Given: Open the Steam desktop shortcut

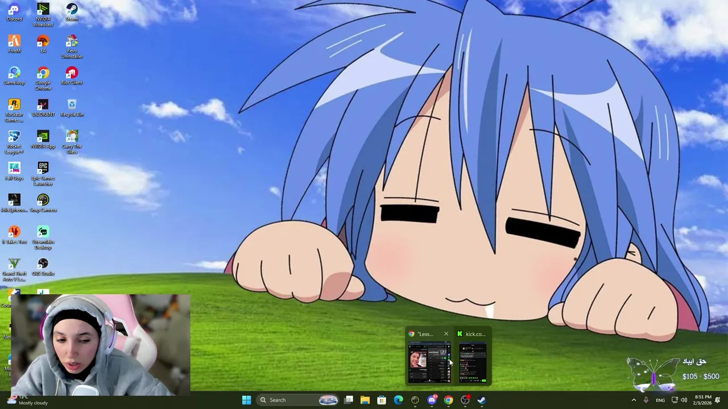Looking at the screenshot, I should [72, 12].
